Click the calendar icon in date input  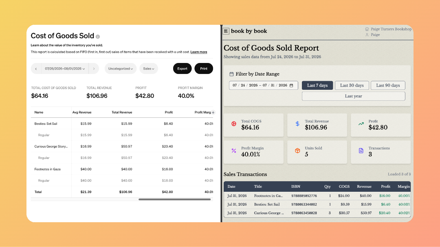(x=291, y=85)
